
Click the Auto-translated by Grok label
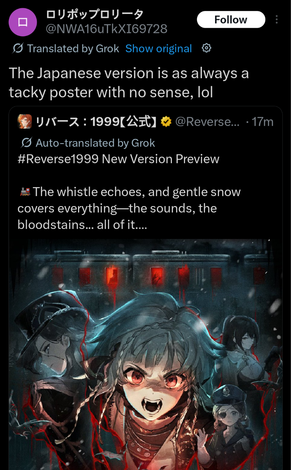tap(96, 143)
